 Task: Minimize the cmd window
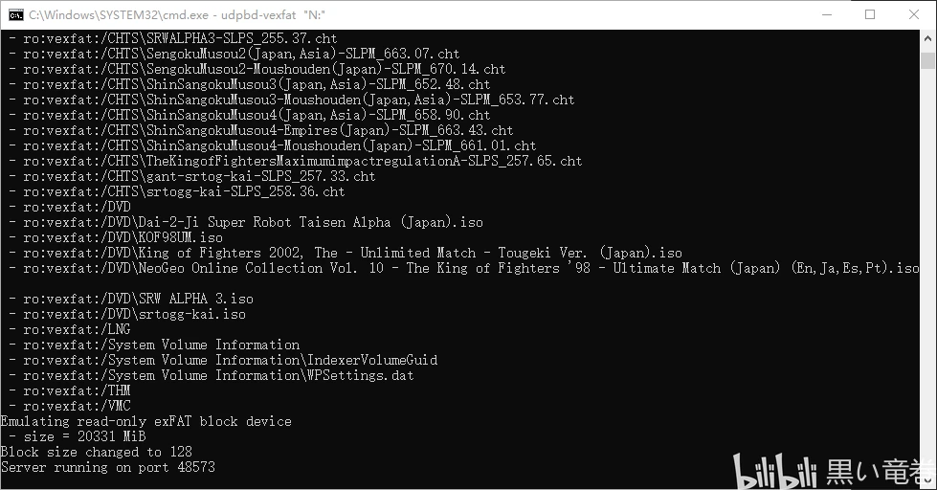[827, 15]
